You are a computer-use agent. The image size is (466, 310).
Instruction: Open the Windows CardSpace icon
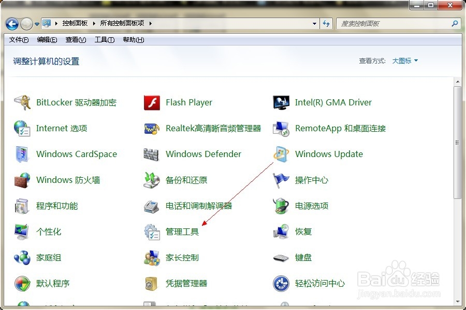click(x=22, y=154)
